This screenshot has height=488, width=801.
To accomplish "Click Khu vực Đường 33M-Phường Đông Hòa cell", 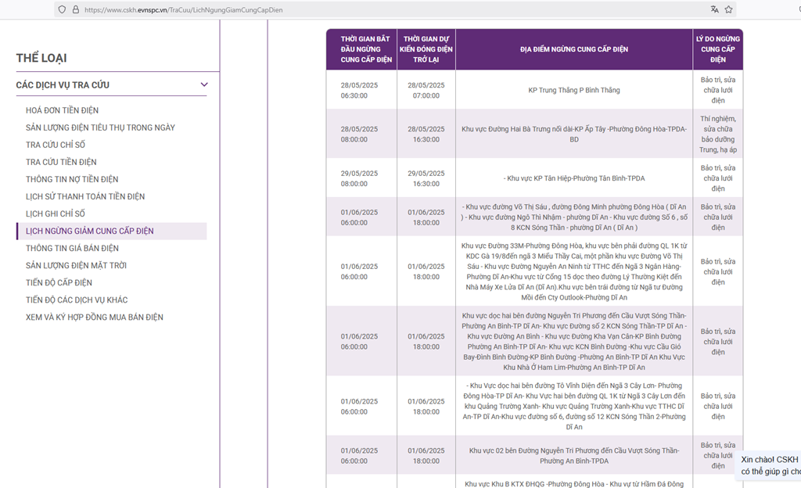I will pyautogui.click(x=574, y=271).
